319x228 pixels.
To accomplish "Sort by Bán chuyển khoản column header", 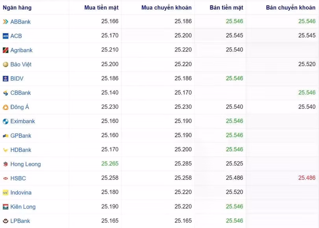I will (291, 7).
